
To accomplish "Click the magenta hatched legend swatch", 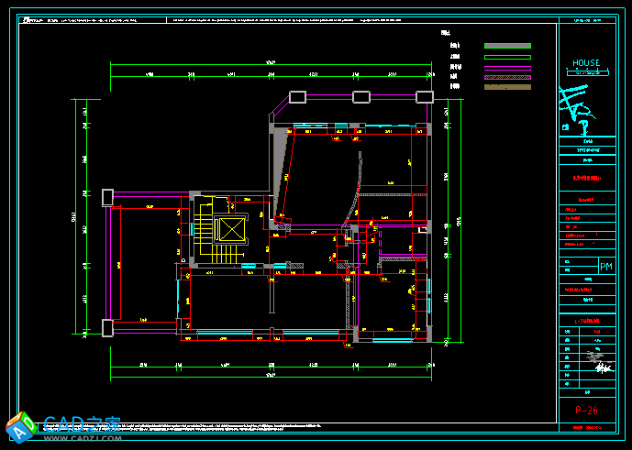I will (507, 78).
